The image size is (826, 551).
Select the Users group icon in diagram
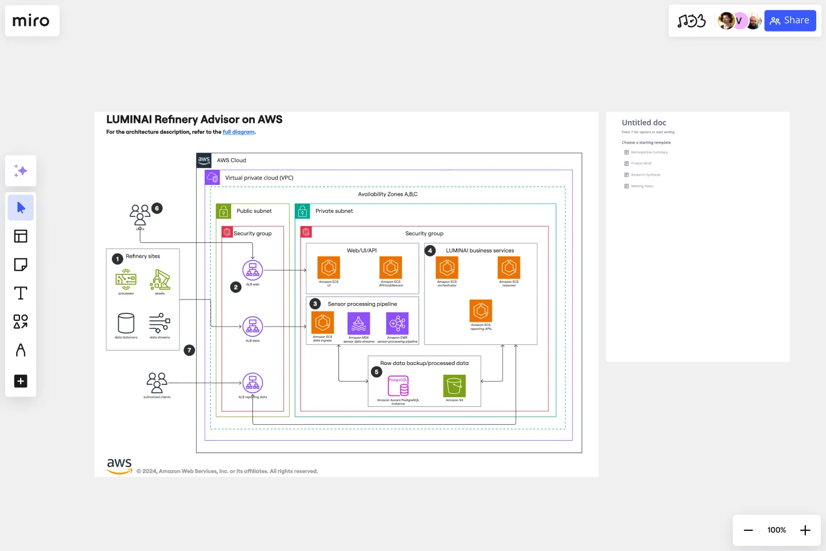click(140, 215)
